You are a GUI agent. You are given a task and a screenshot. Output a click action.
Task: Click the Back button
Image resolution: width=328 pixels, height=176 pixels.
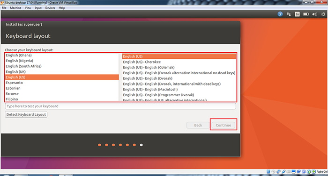click(x=198, y=125)
